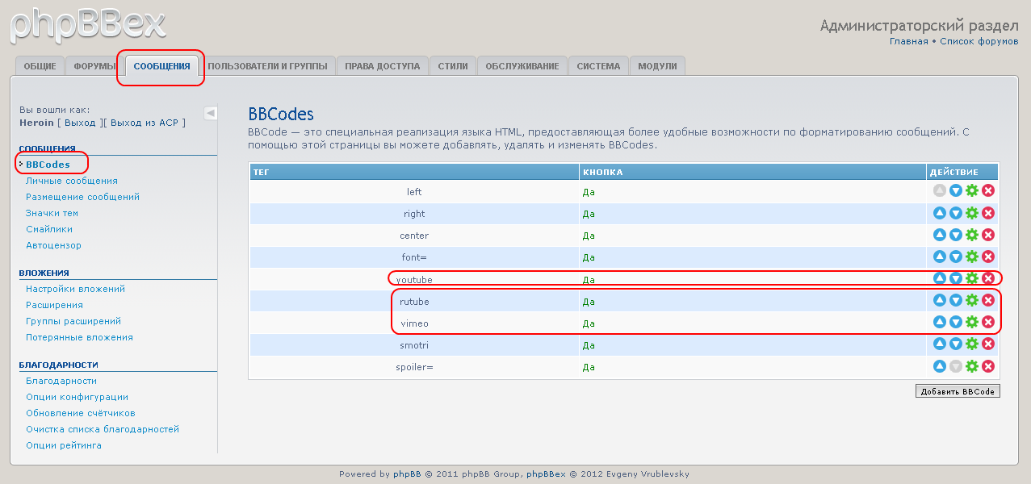Image resolution: width=1031 pixels, height=484 pixels.
Task: Click the phpBBex logo
Action: 87,24
